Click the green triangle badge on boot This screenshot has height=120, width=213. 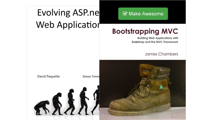point(161,87)
